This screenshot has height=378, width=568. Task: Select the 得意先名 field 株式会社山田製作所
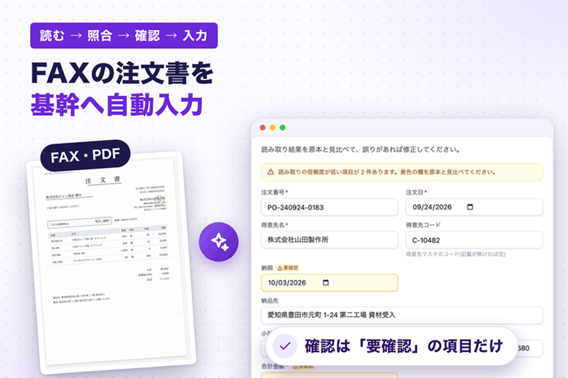click(329, 240)
